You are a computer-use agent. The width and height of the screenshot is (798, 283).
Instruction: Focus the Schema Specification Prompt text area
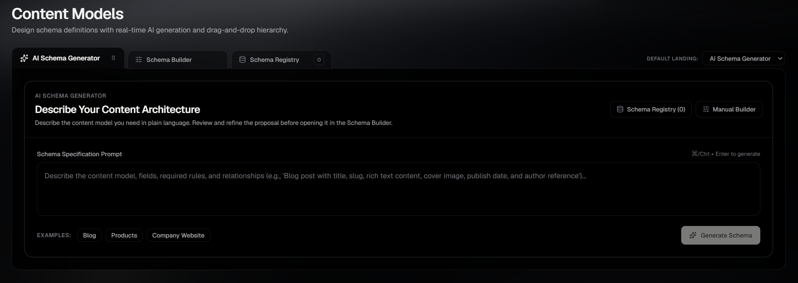[398, 189]
